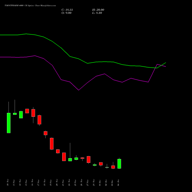Click the 04 Dec date label
This screenshot has height=192, width=192.
(118, 182)
